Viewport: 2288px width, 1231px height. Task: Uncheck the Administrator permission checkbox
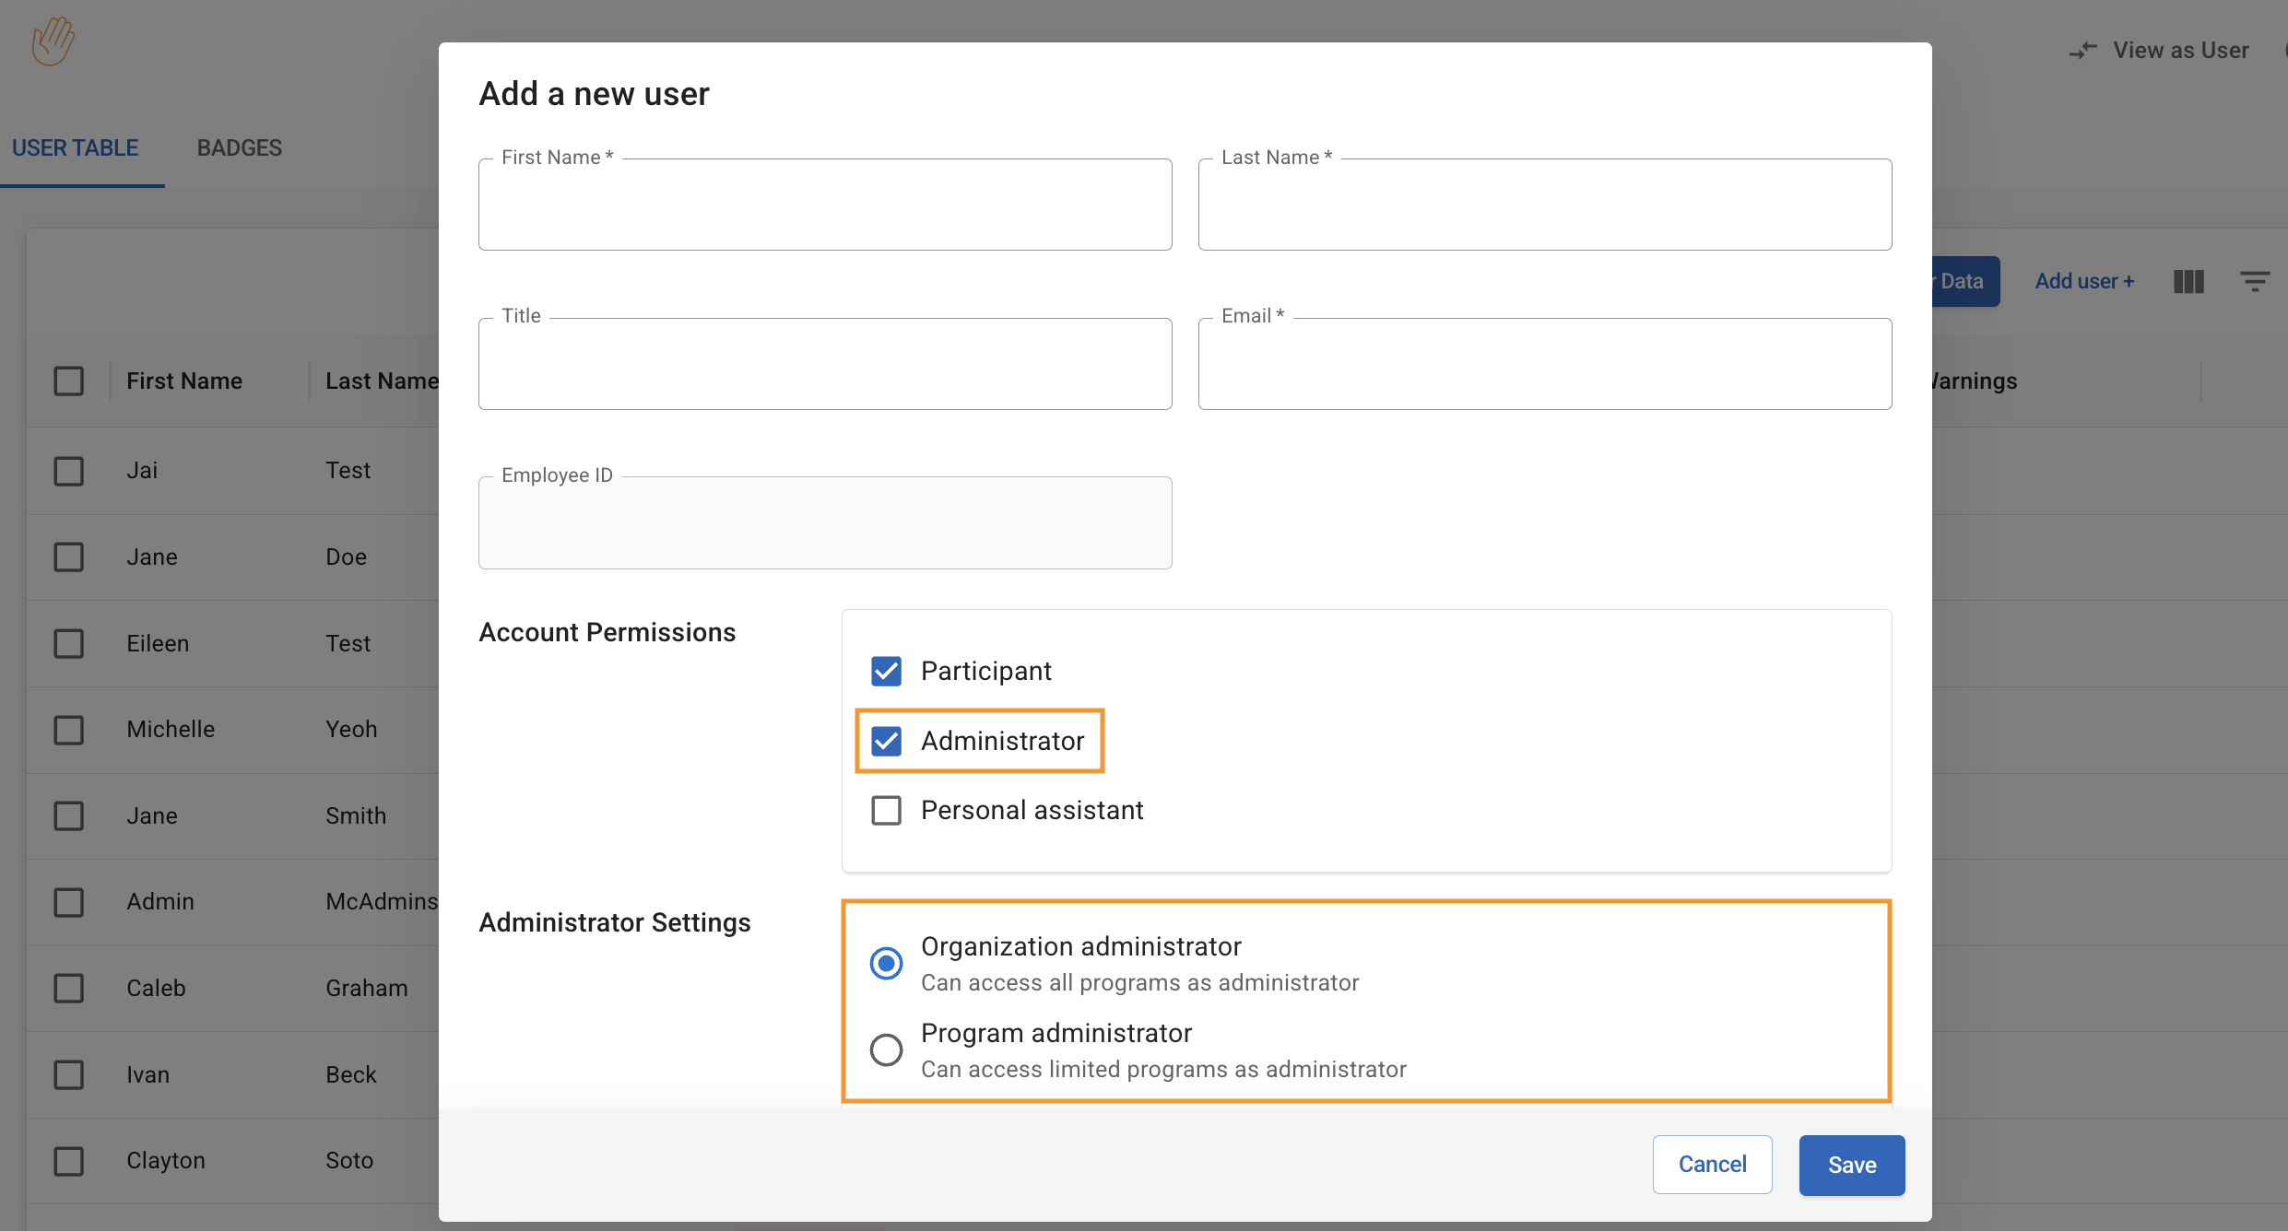coord(886,741)
